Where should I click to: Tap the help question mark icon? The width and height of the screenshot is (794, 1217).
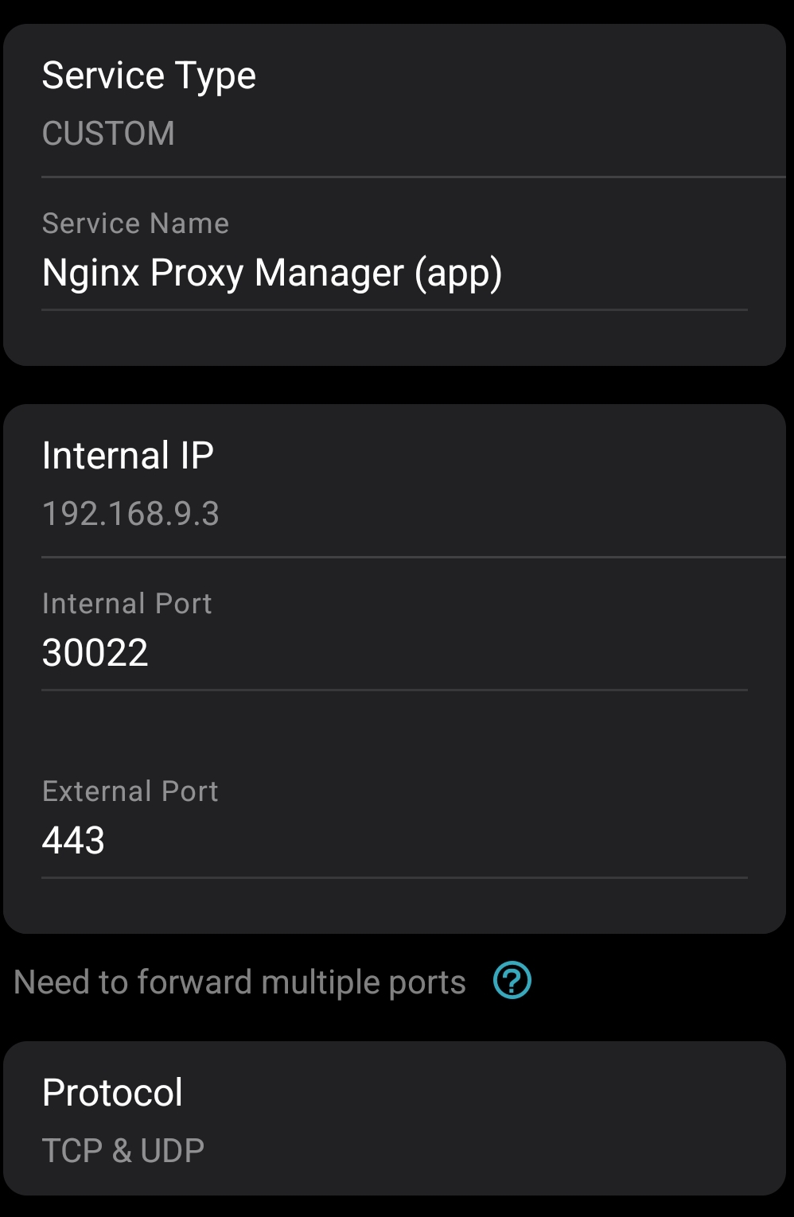coord(512,980)
